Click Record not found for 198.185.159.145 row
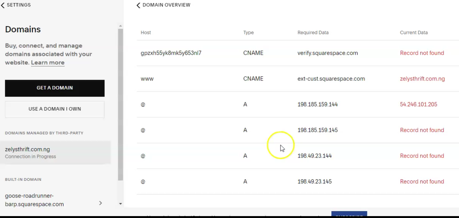459x218 pixels. [422, 130]
